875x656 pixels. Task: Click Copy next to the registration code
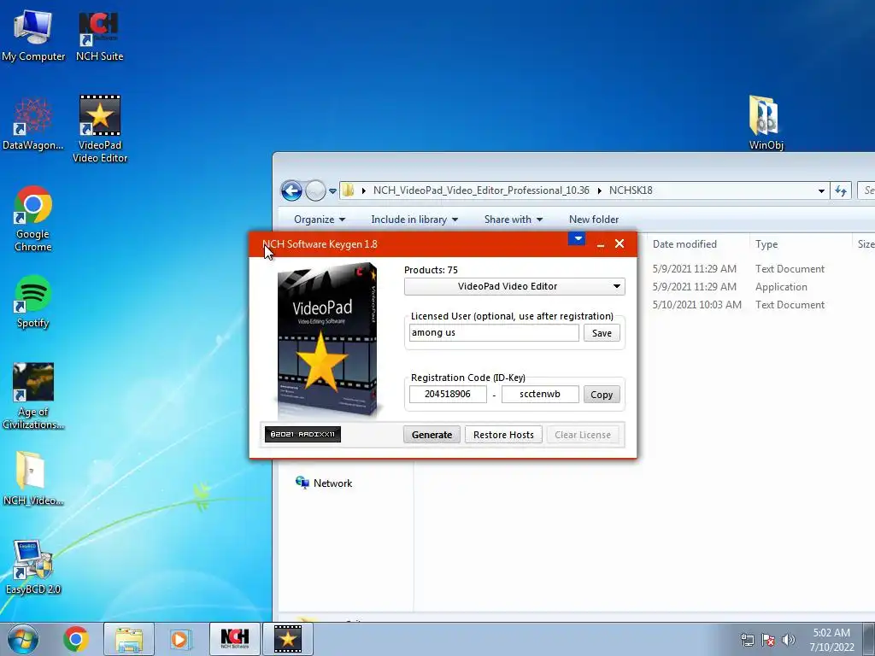tap(602, 395)
